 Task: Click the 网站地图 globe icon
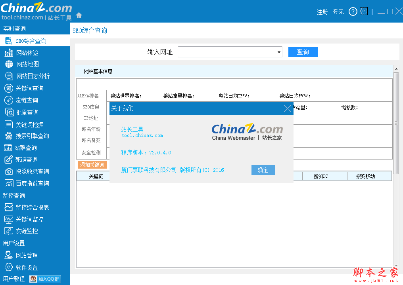click(x=9, y=64)
